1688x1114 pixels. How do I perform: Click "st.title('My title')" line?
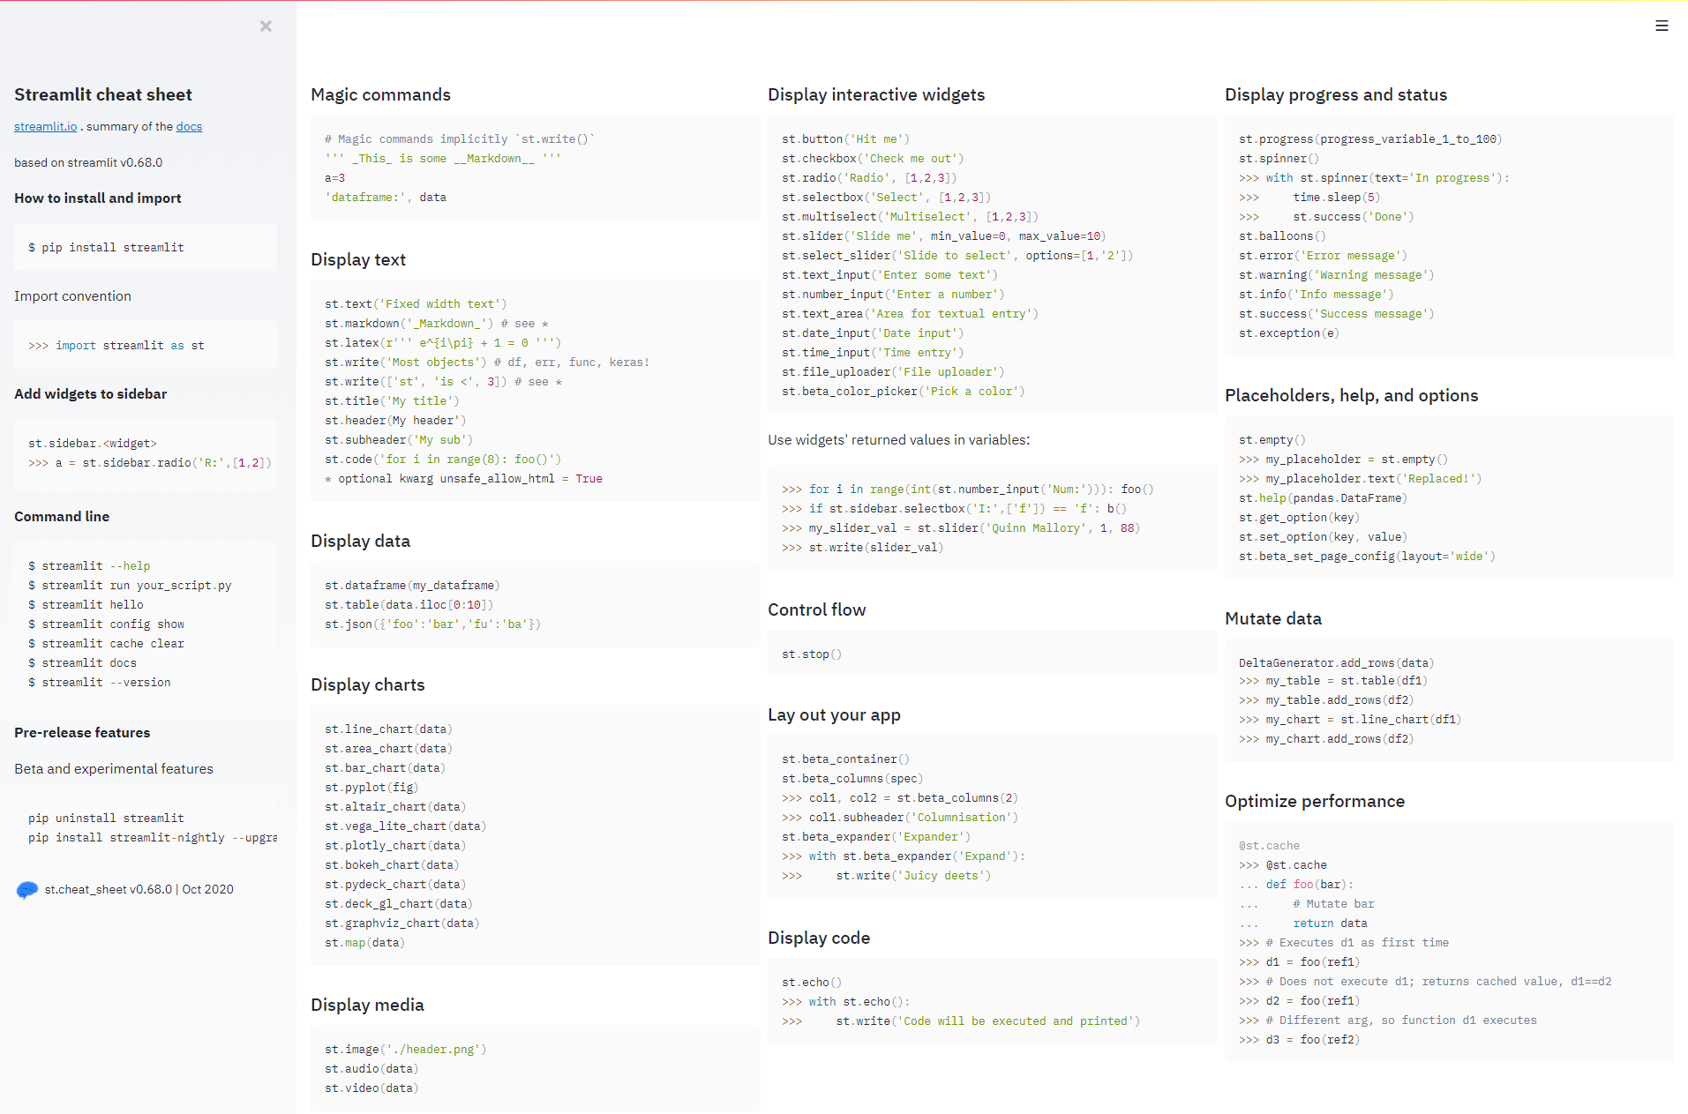point(392,401)
